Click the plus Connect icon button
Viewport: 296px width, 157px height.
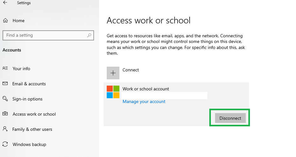pos(113,73)
